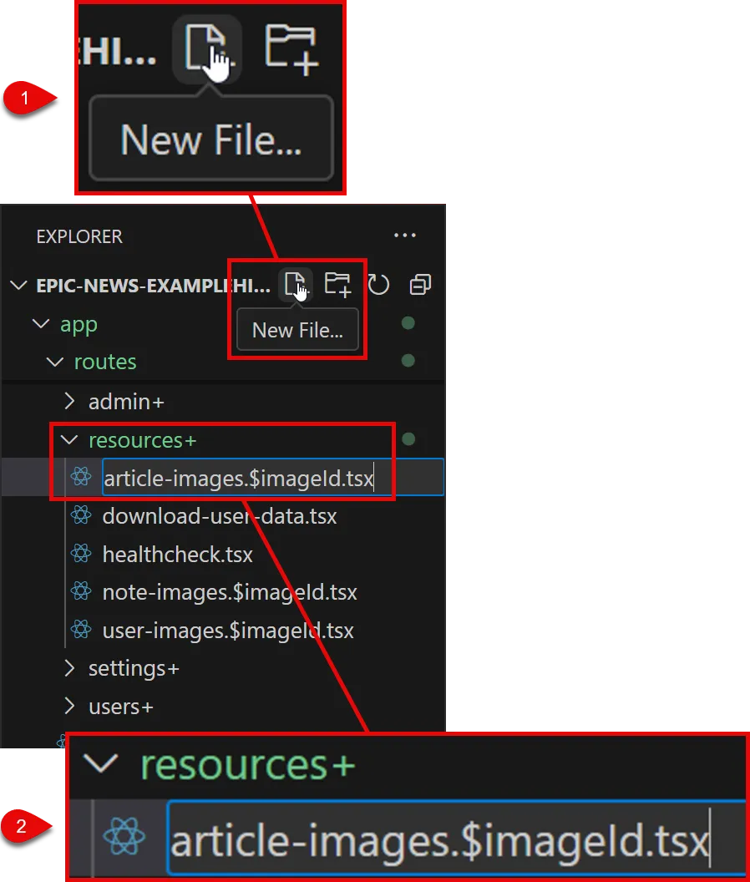
Task: Click New File icon in enlarged callout 1
Action: pos(207,49)
